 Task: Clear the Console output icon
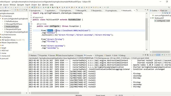click(x=150, y=55)
